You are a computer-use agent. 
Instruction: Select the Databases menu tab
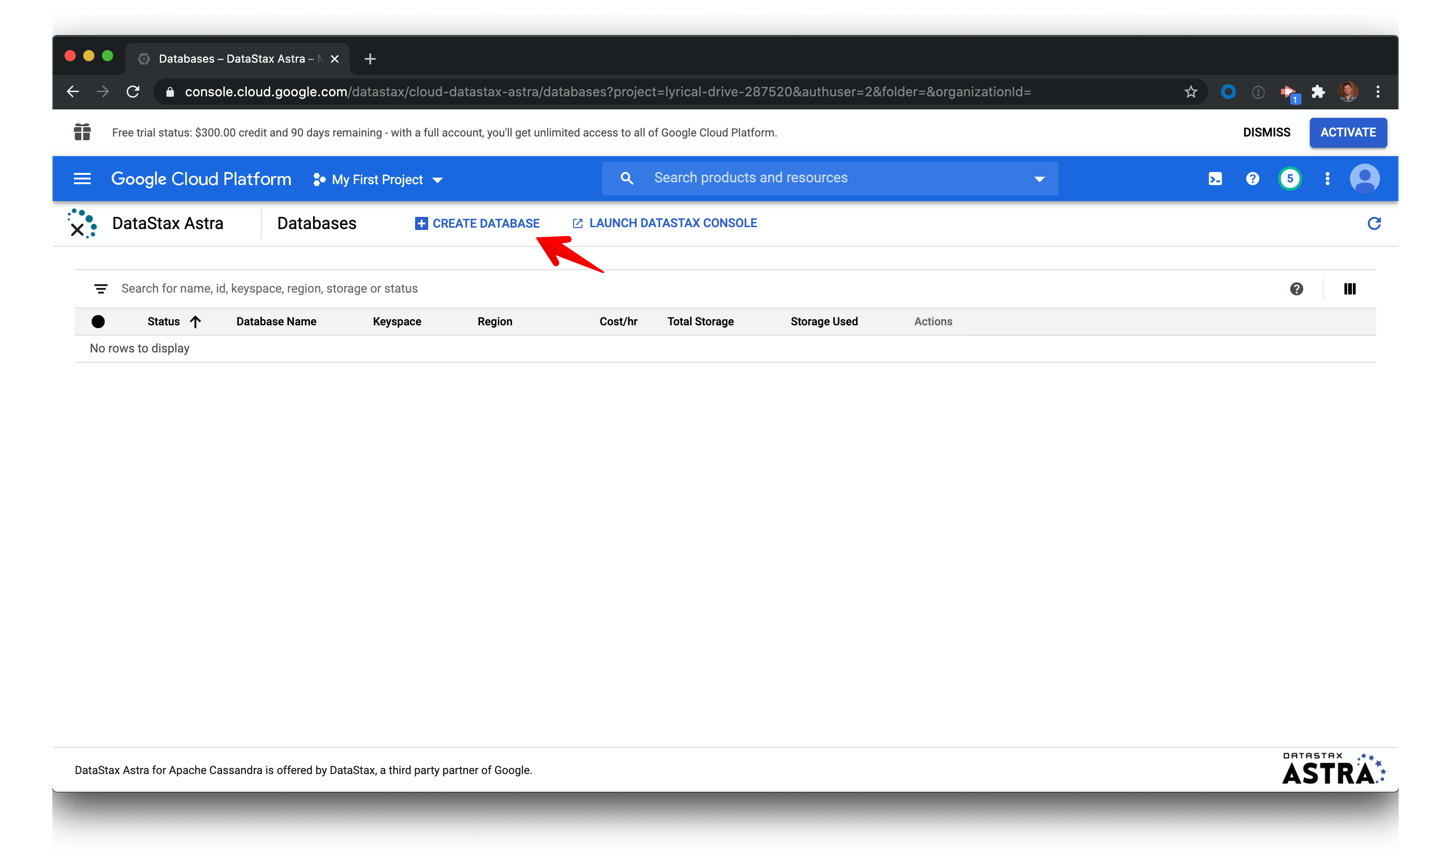coord(316,223)
